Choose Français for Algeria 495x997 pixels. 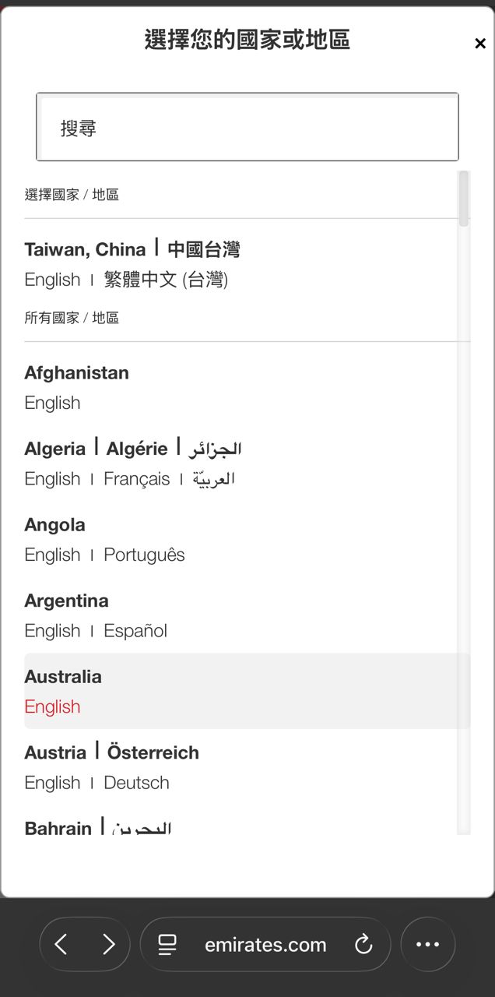(x=136, y=479)
